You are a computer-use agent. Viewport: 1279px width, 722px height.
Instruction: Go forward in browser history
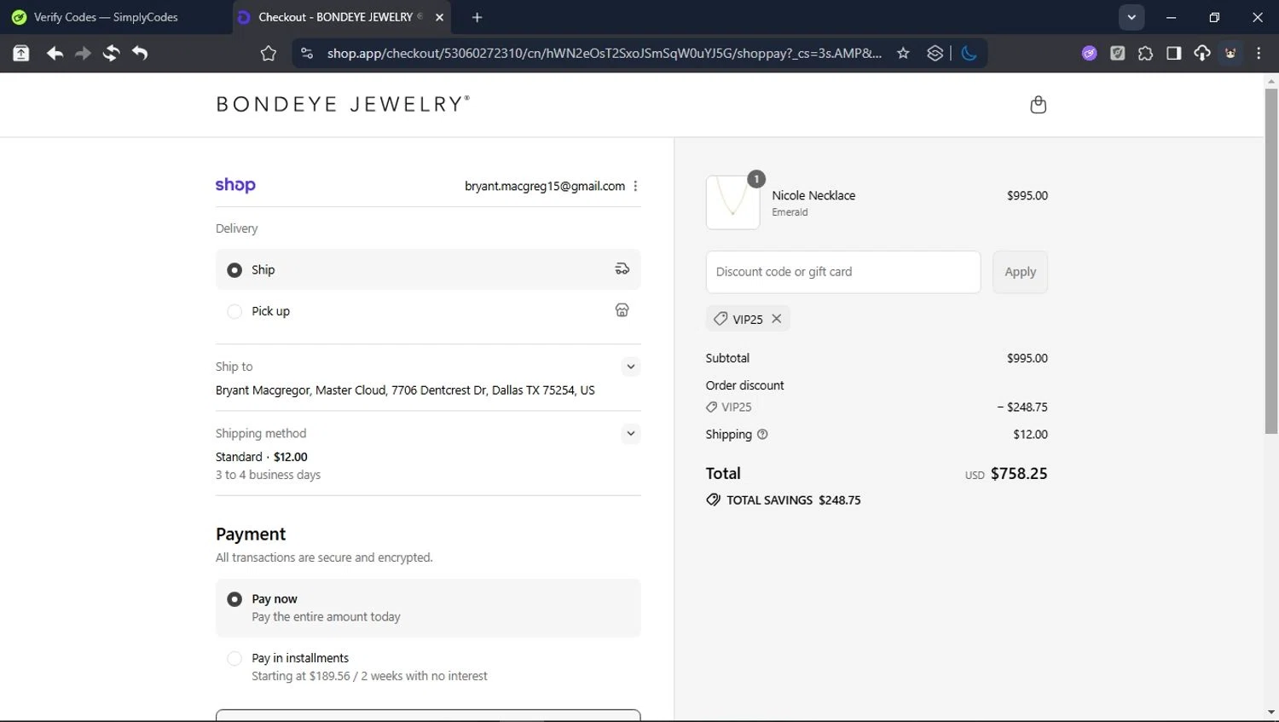[x=83, y=54]
